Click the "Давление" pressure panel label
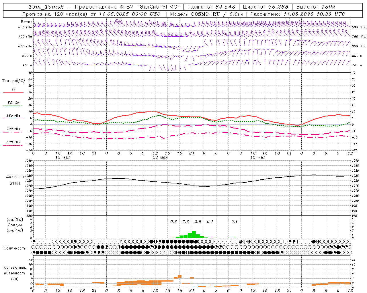This screenshot has width=367, height=293. tap(15, 177)
